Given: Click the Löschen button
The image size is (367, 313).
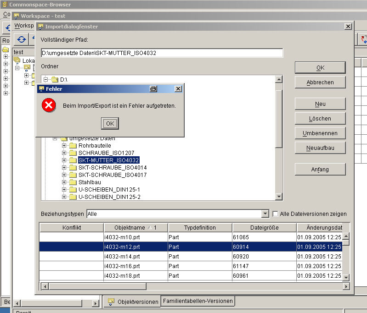Looking at the screenshot, I should [x=320, y=119].
